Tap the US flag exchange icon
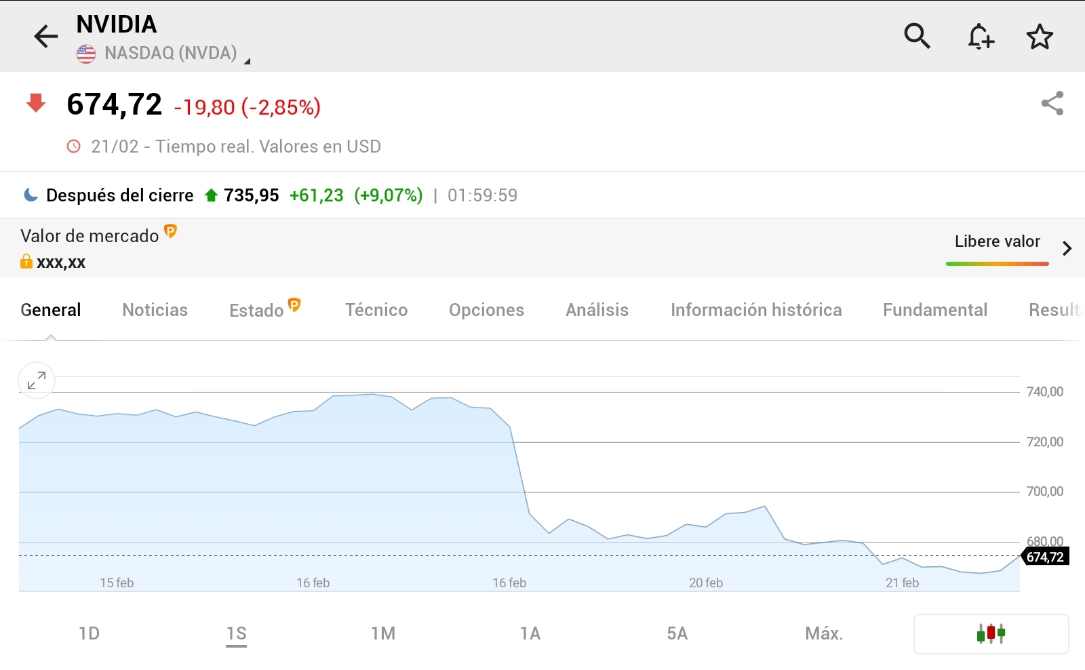The image size is (1085, 670). pyautogui.click(x=86, y=54)
